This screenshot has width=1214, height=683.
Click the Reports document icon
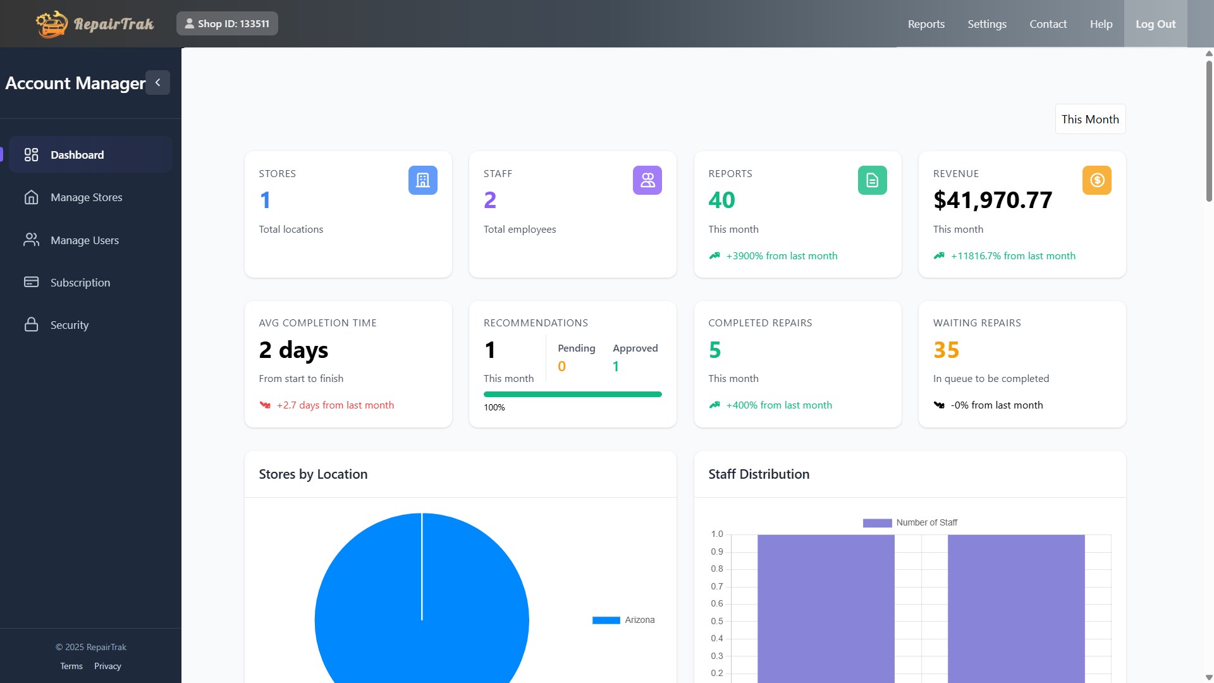point(872,180)
